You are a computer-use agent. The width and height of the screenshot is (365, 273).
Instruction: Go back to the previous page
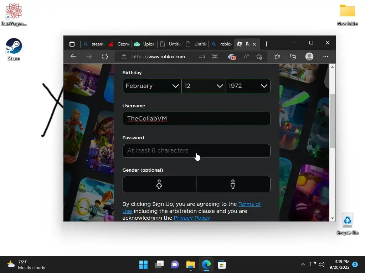tap(73, 57)
